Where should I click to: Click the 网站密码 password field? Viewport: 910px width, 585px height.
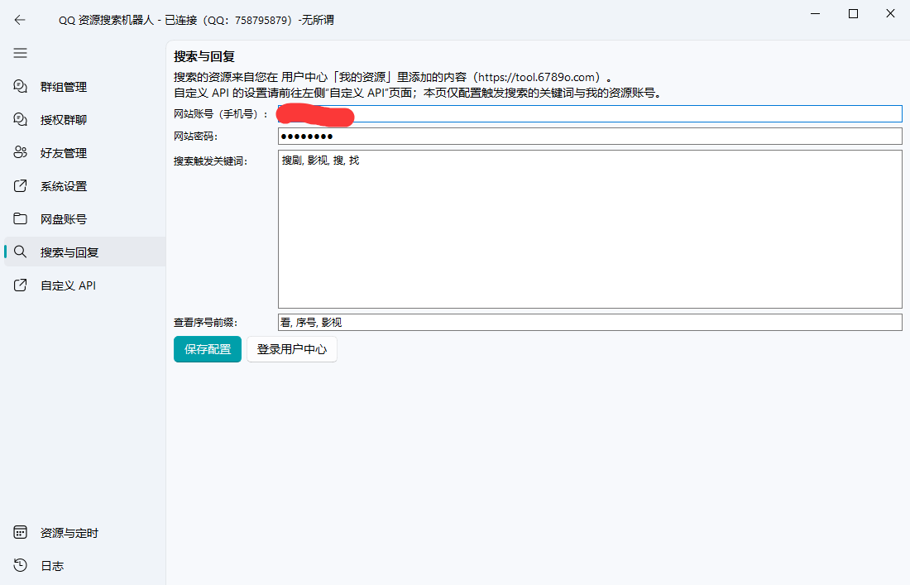pyautogui.click(x=590, y=136)
